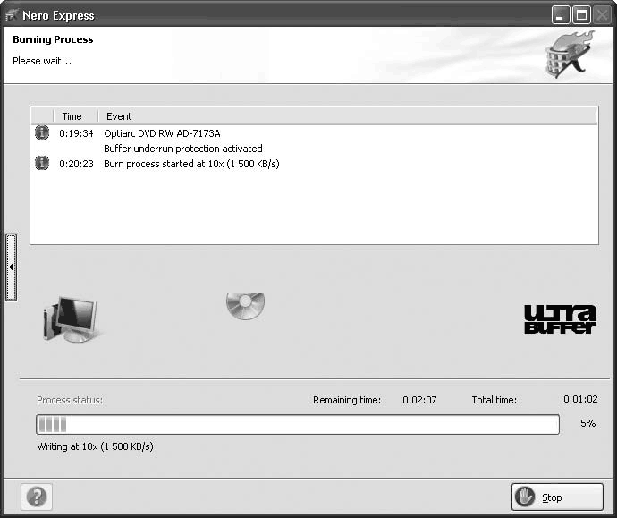Click info icon beside 0:20:23 event

42,163
